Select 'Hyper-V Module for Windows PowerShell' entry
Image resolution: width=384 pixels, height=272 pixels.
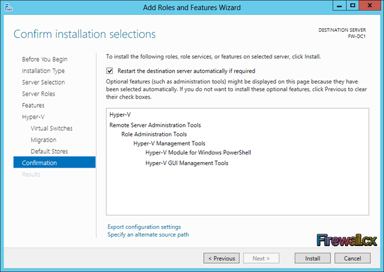click(x=198, y=152)
